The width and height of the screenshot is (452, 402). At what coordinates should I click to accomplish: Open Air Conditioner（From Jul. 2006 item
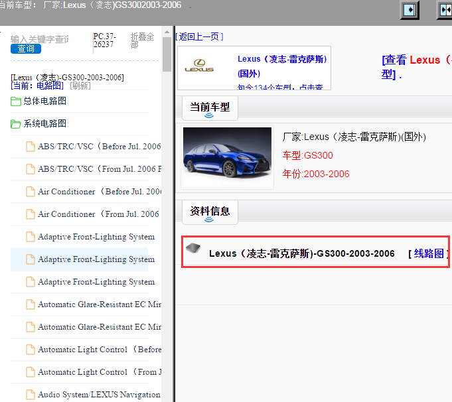click(x=98, y=214)
